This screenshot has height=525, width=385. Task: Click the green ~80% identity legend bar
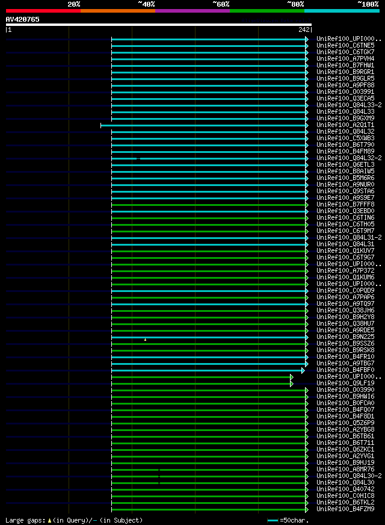coord(267,11)
